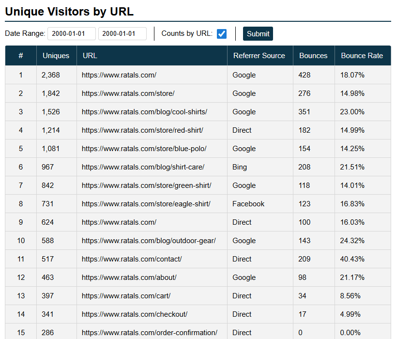Image resolution: width=396 pixels, height=339 pixels.
Task: Click row number 15
Action: coord(21,333)
